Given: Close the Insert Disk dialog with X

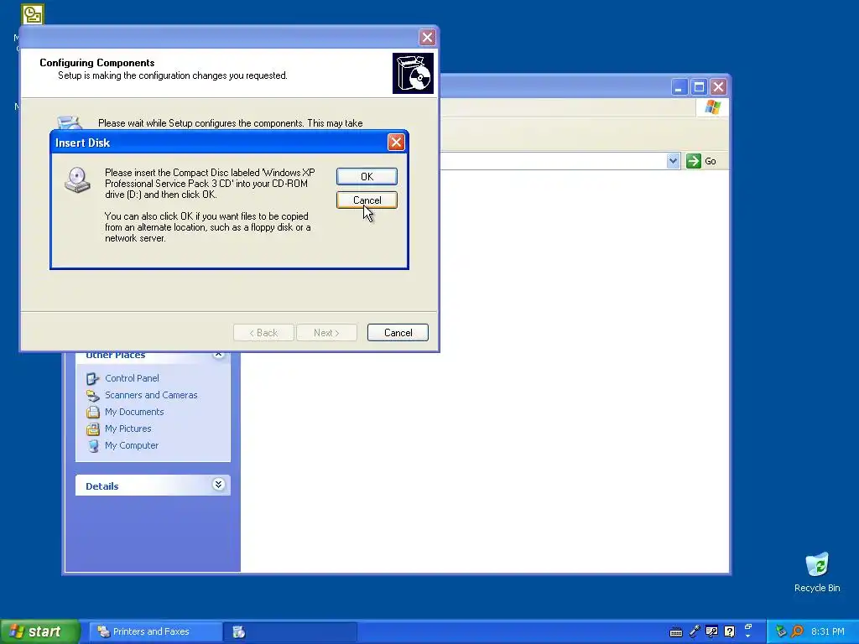Looking at the screenshot, I should pyautogui.click(x=396, y=143).
